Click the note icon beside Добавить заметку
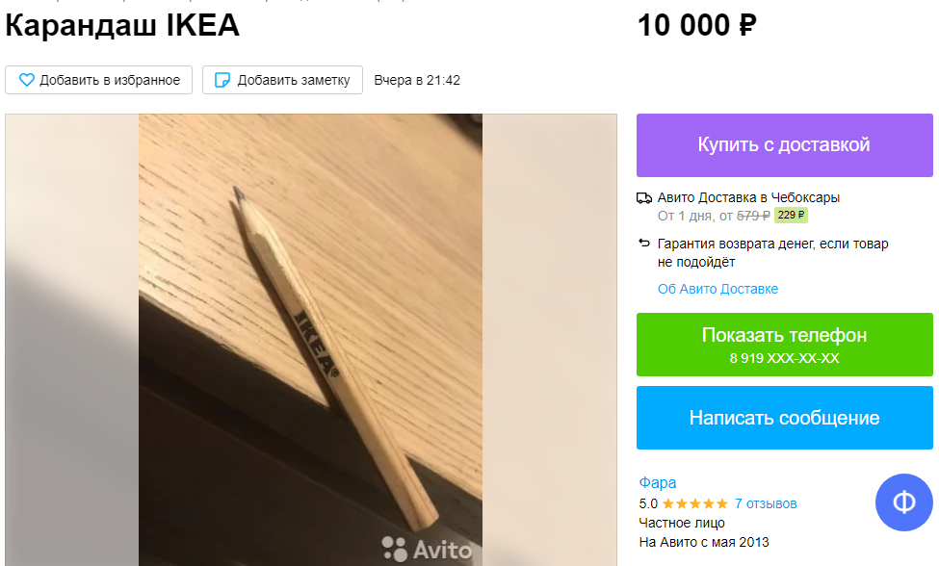Image resolution: width=939 pixels, height=566 pixels. [222, 80]
